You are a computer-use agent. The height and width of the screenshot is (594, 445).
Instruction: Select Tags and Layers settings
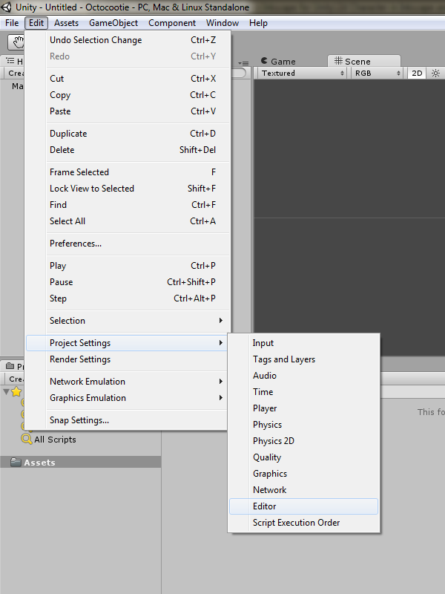click(x=284, y=359)
